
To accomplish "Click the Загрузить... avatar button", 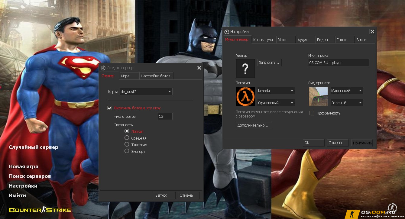I will [270, 63].
